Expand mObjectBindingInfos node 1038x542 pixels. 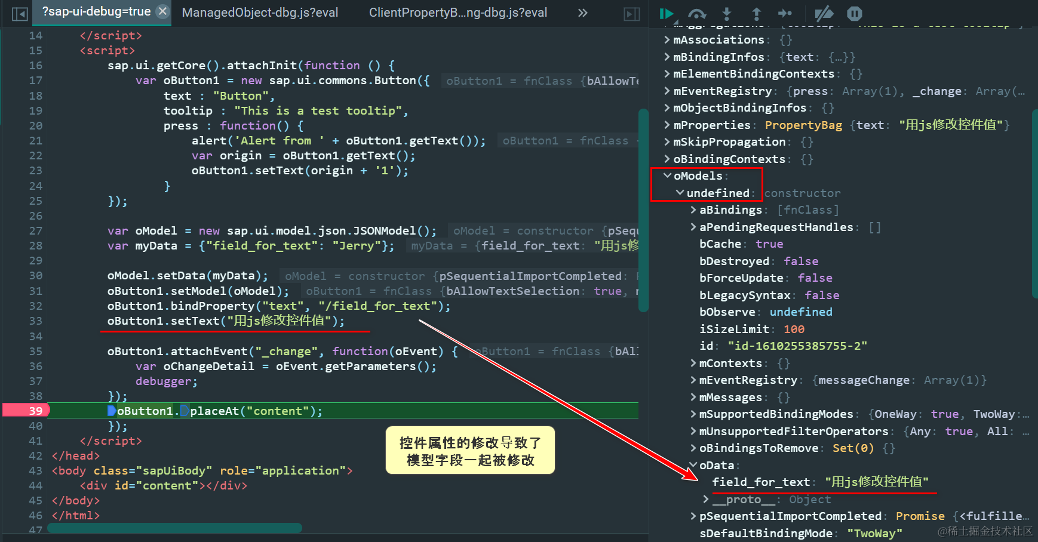[667, 108]
